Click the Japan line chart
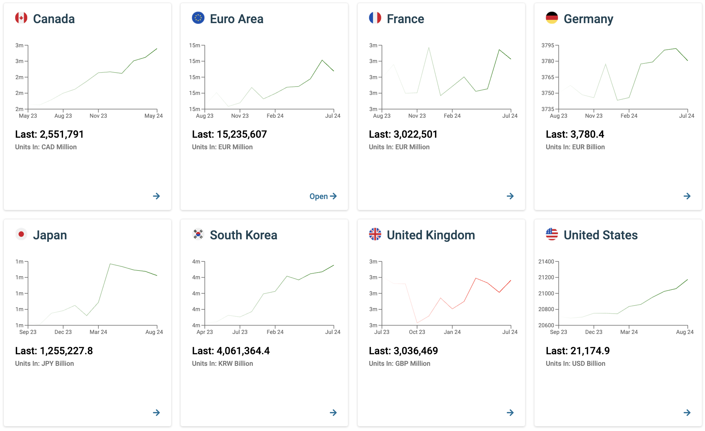The height and width of the screenshot is (431, 705). (89, 297)
